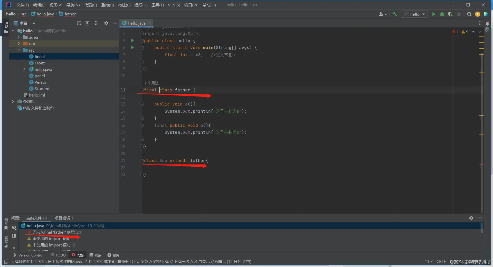
Task: Open the 运行(U) menu
Action: click(x=141, y=5)
